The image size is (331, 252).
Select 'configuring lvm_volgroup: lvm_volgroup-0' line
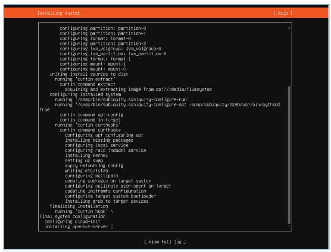click(110, 48)
